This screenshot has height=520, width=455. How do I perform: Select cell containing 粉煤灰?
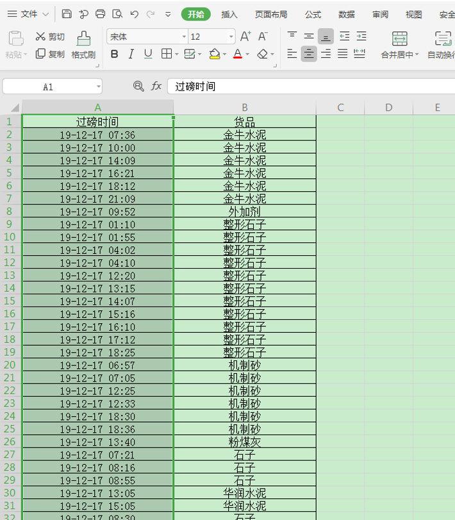(x=245, y=442)
